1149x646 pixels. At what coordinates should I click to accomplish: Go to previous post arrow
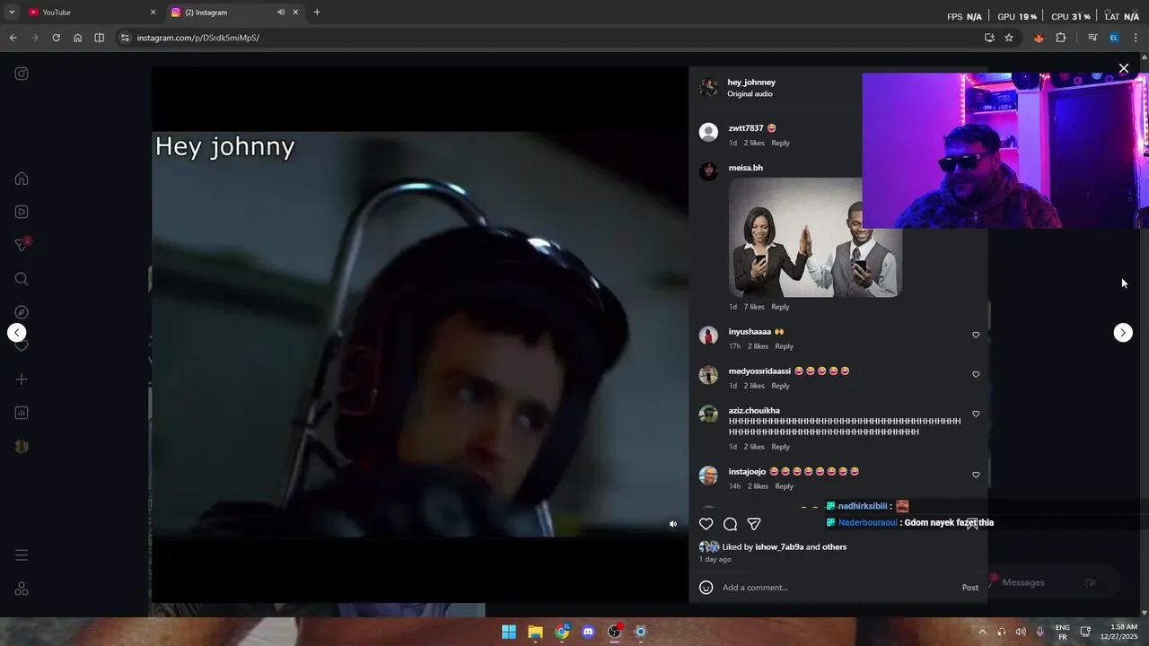pyautogui.click(x=17, y=333)
